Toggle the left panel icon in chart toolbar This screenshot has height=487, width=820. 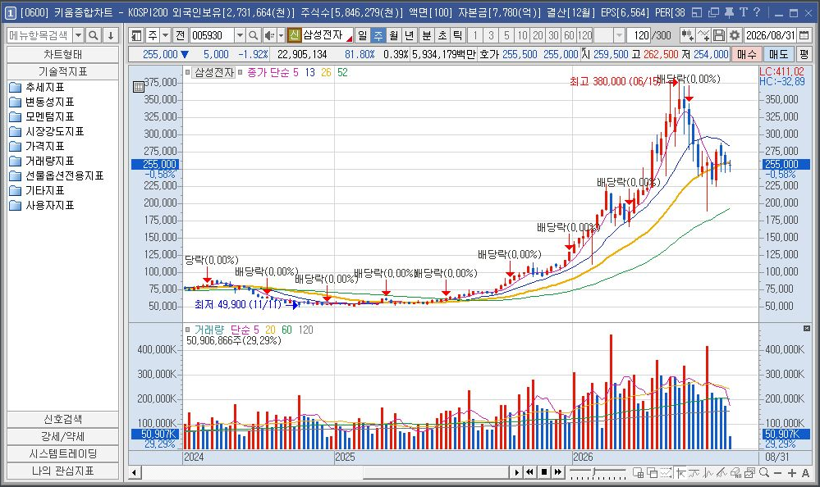point(136,35)
